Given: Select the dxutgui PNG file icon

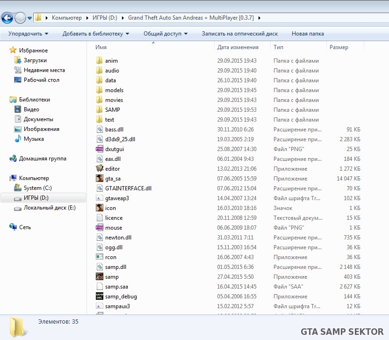Looking at the screenshot, I should coord(100,149).
